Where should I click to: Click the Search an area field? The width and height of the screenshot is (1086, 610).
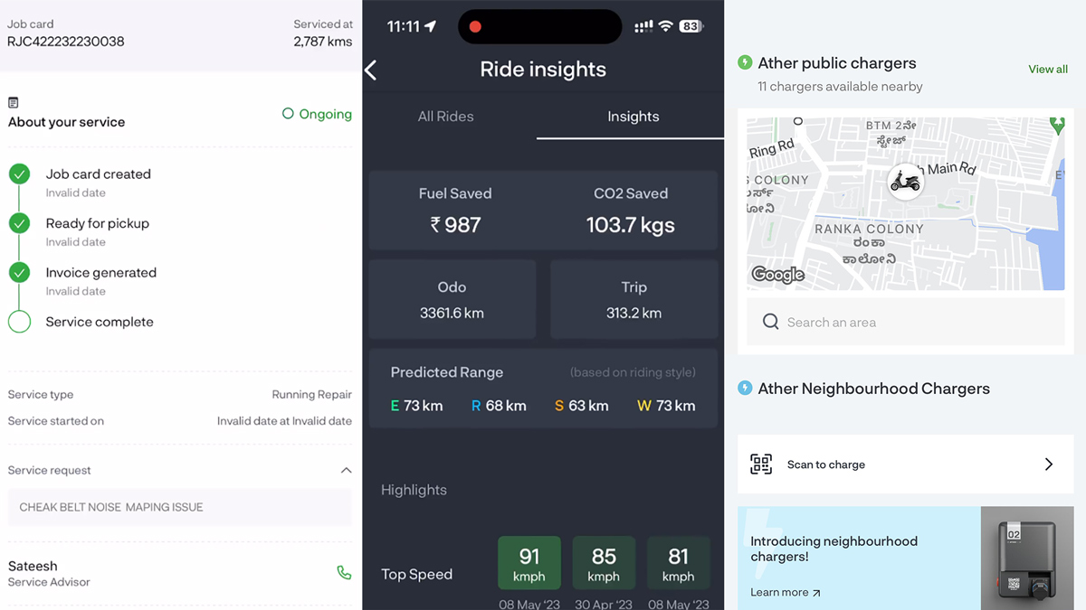905,322
